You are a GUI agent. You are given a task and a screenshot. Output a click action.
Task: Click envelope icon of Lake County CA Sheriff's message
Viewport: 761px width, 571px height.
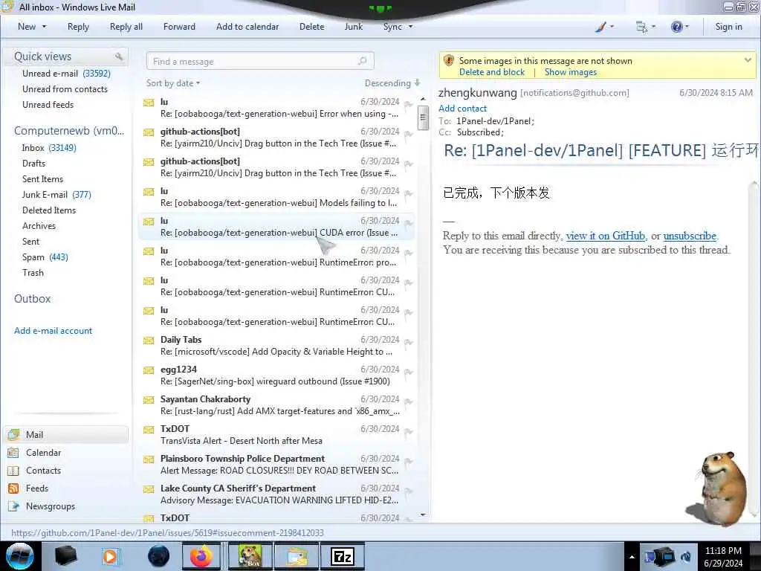coord(149,489)
